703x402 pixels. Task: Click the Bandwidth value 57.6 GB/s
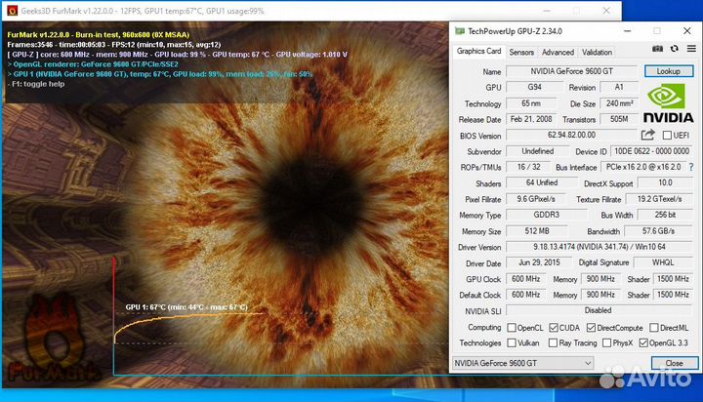(x=659, y=231)
